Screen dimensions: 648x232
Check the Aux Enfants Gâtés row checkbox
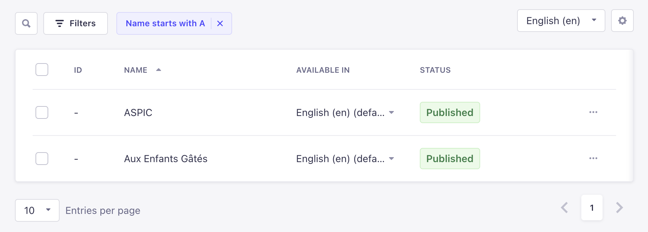coord(42,159)
